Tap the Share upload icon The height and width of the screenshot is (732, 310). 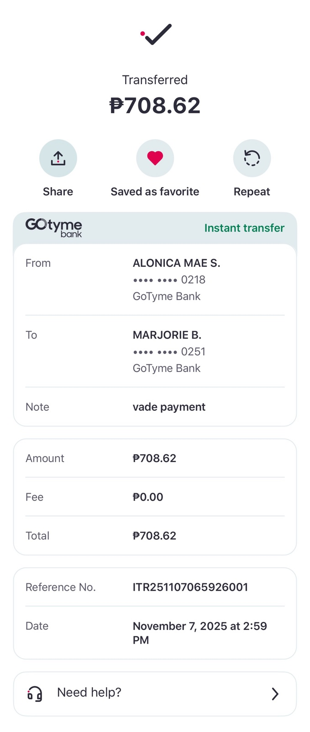pos(58,158)
